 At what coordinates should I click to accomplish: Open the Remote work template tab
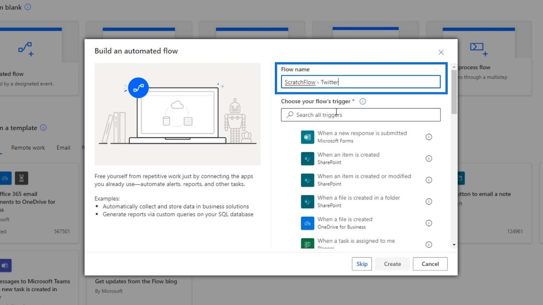click(28, 148)
